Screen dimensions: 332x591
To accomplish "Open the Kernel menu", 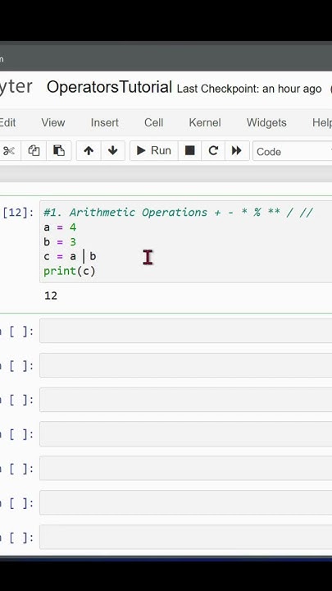I will [205, 122].
